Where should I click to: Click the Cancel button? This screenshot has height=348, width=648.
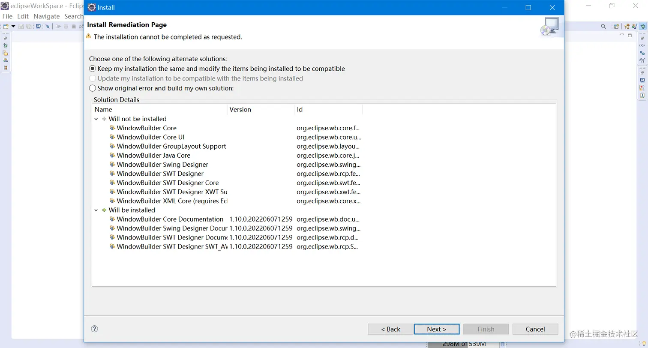click(535, 329)
